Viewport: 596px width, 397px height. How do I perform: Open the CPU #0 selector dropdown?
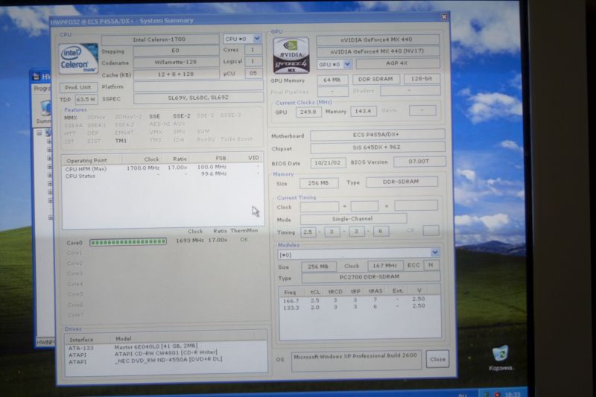(x=257, y=39)
